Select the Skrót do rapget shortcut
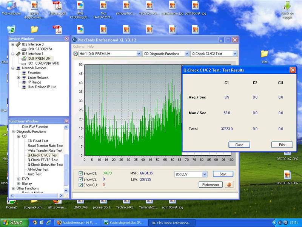This screenshot has width=302, height=227. pyautogui.click(x=287, y=10)
